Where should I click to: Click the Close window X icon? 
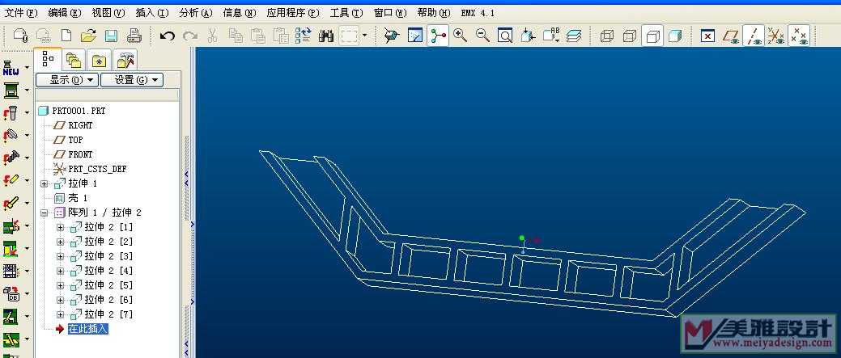coord(708,36)
